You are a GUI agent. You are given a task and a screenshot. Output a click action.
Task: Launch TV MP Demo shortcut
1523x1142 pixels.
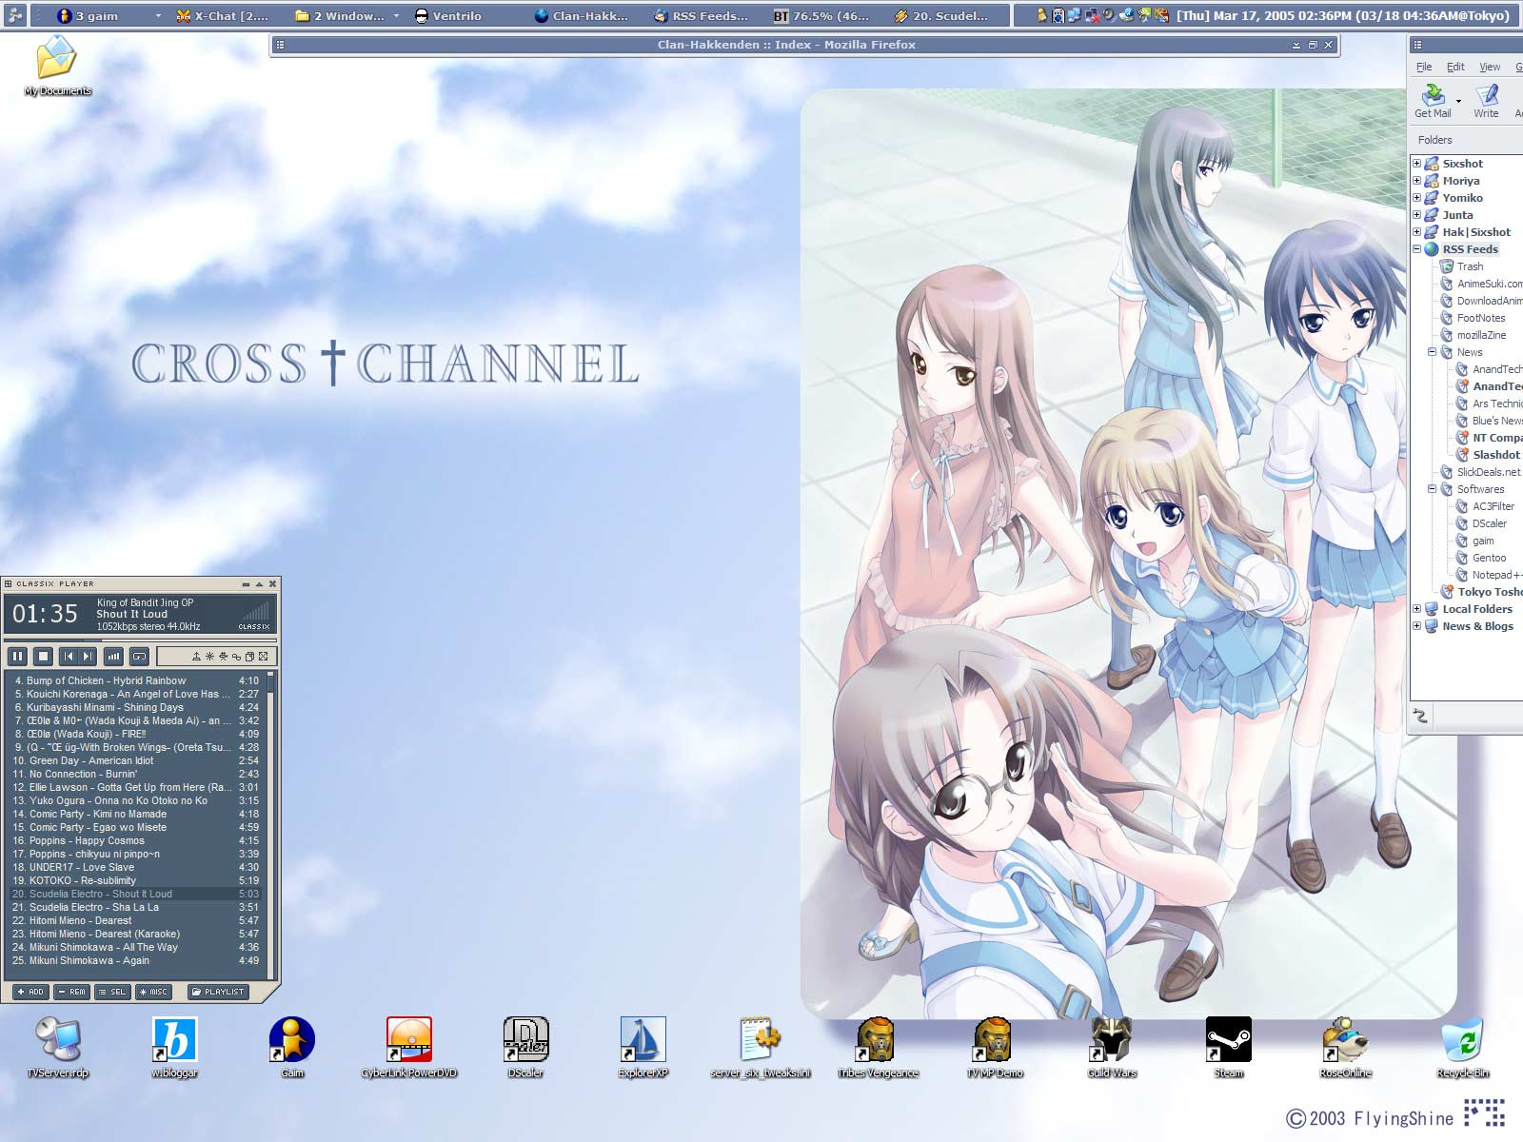pos(995,1048)
